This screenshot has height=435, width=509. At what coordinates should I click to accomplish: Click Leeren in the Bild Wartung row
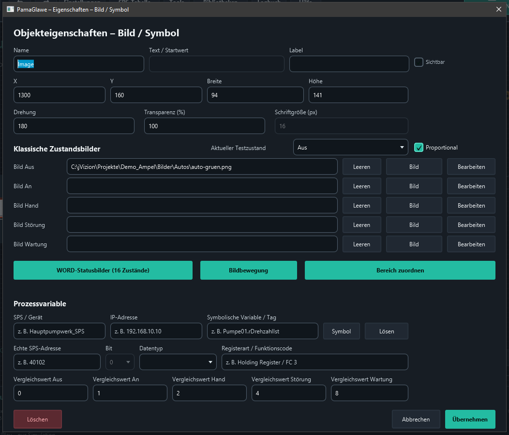point(361,244)
